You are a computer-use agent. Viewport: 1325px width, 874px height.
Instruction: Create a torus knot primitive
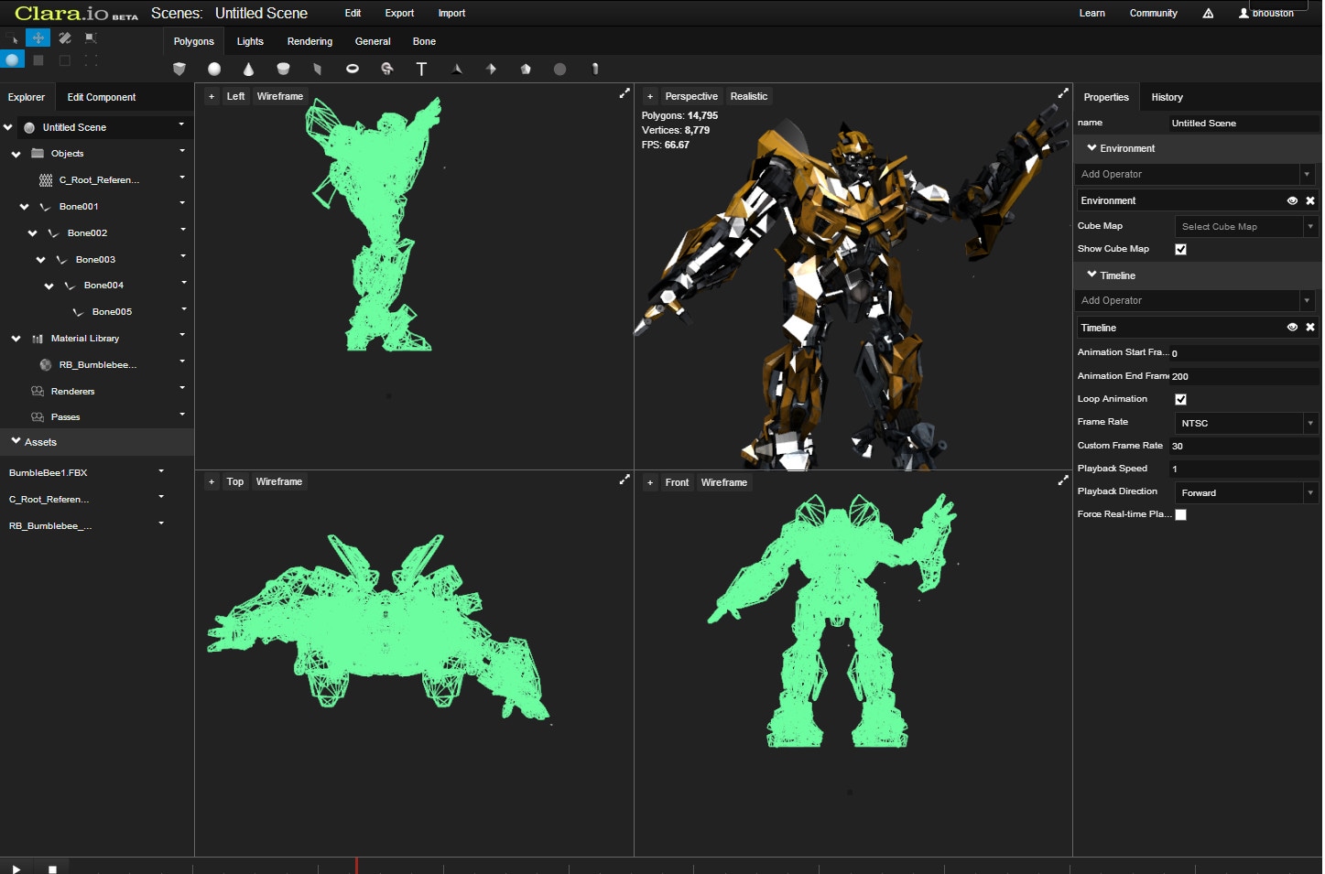click(x=386, y=69)
